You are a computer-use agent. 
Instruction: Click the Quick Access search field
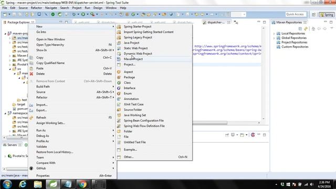[x=296, y=14]
